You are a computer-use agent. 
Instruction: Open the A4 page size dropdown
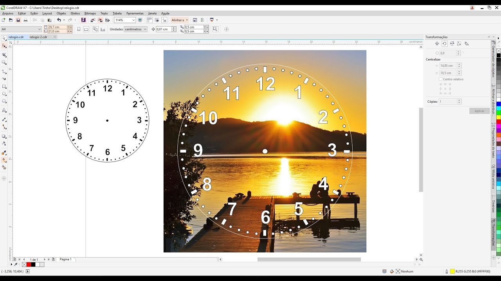point(40,29)
